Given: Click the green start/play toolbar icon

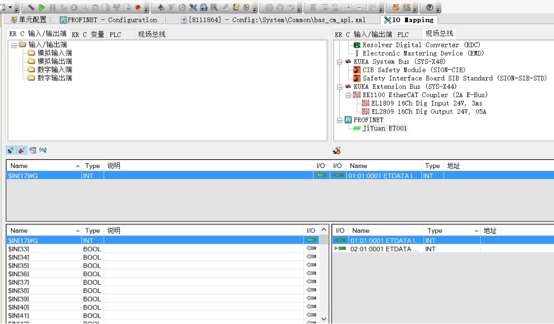Looking at the screenshot, I should 42,7.
